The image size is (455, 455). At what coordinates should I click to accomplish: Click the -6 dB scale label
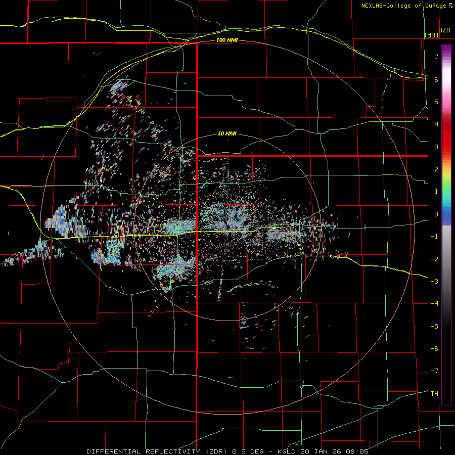pyautogui.click(x=434, y=349)
